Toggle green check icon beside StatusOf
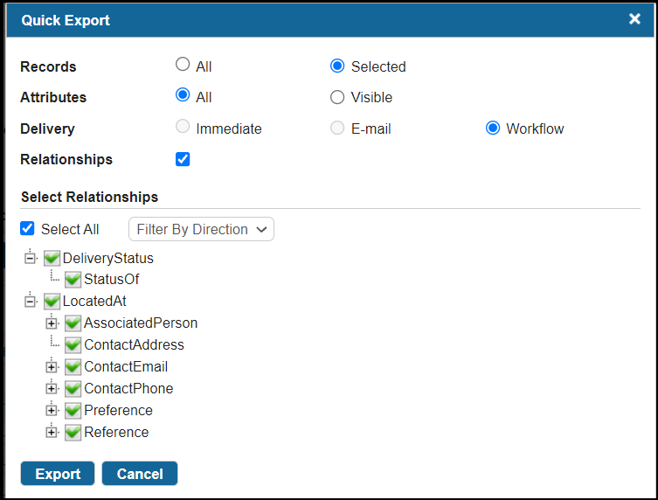 click(x=73, y=280)
